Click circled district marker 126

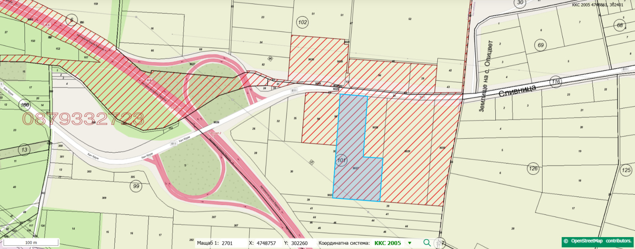[533, 169]
